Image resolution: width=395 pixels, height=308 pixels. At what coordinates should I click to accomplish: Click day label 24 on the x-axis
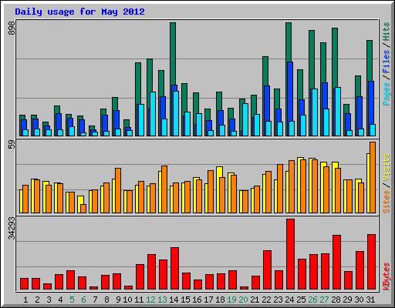click(289, 300)
